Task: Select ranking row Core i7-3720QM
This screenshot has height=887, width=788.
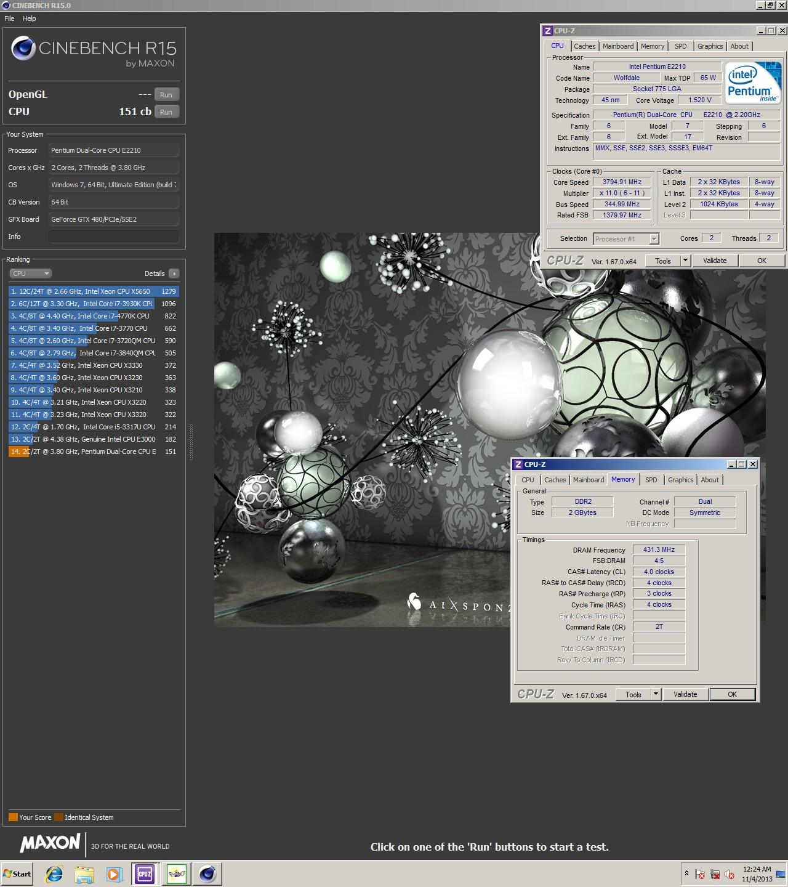Action: (x=94, y=341)
